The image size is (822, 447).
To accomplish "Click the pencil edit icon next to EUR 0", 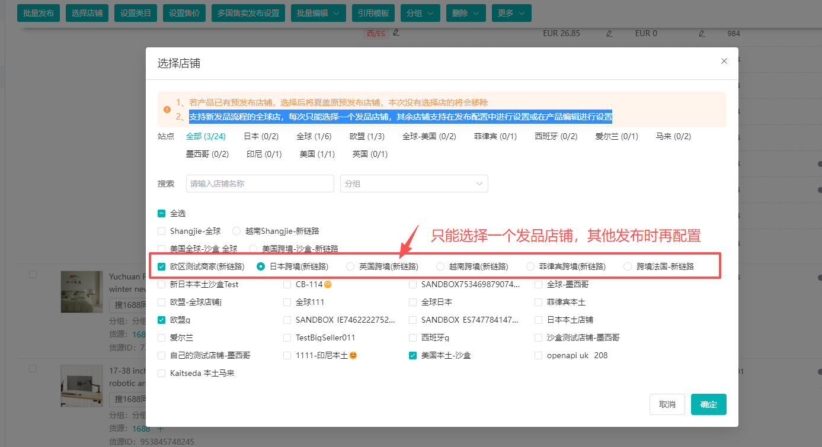I will coord(702,34).
